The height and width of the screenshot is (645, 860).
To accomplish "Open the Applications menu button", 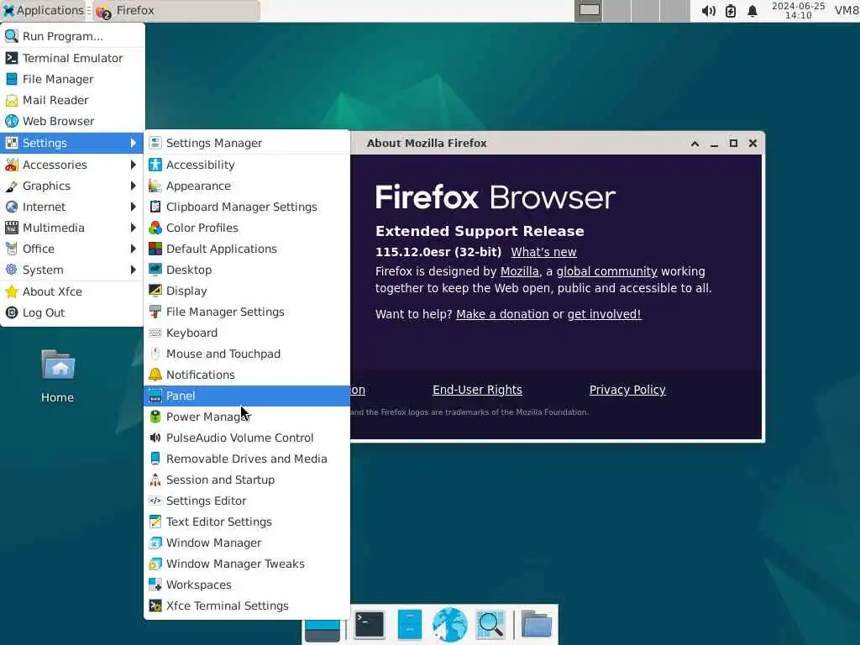I will [x=44, y=10].
